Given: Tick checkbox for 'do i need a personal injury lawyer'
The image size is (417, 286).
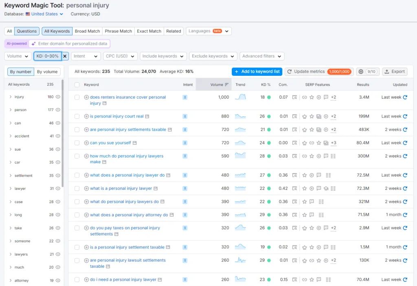Looking at the screenshot, I should 77,279.
